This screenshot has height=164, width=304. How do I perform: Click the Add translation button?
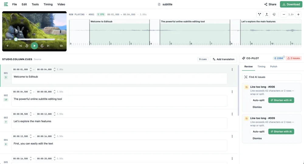(223, 59)
